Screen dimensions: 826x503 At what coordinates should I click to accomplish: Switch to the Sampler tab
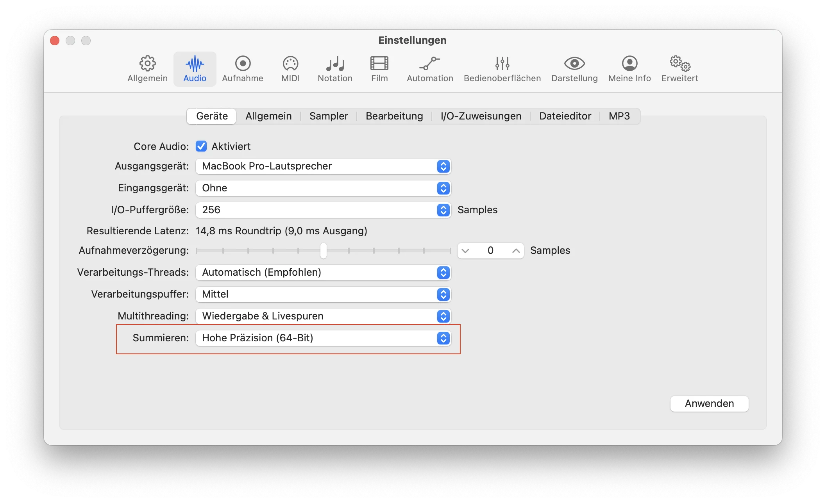(329, 116)
